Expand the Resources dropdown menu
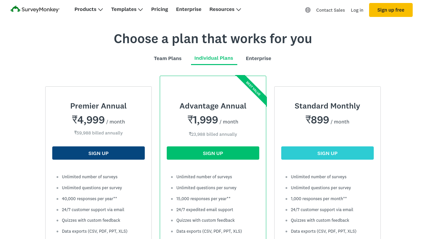Screen dimensions: 426x239 [225, 9]
